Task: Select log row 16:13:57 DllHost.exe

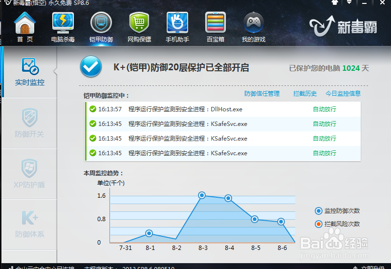Action: pos(223,109)
